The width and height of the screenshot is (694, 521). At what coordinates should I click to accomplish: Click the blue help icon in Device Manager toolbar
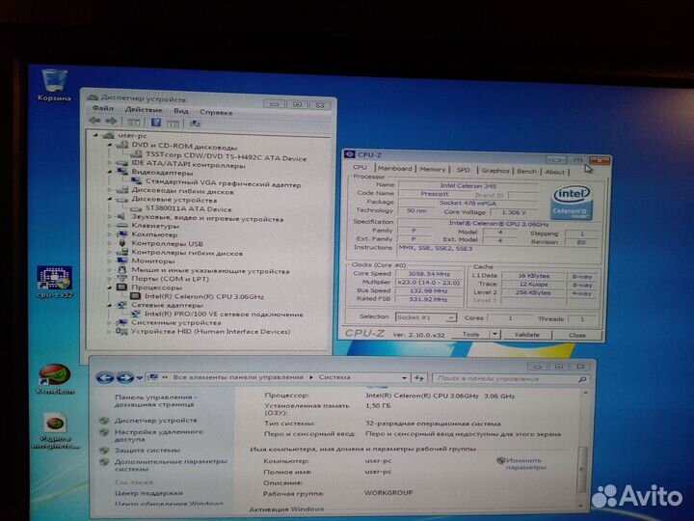[155, 123]
